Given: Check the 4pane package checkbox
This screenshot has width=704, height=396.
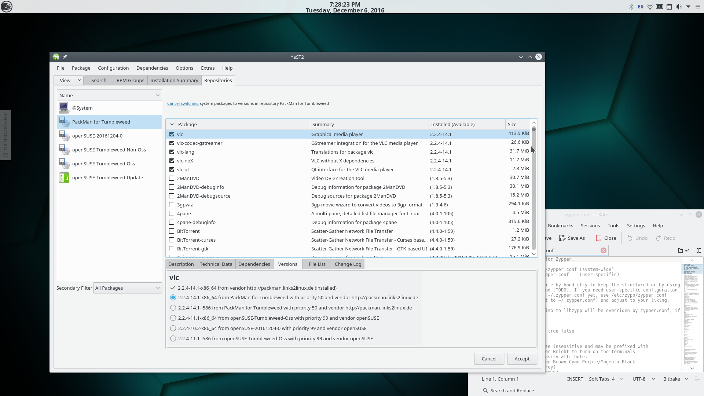Looking at the screenshot, I should click(x=172, y=213).
